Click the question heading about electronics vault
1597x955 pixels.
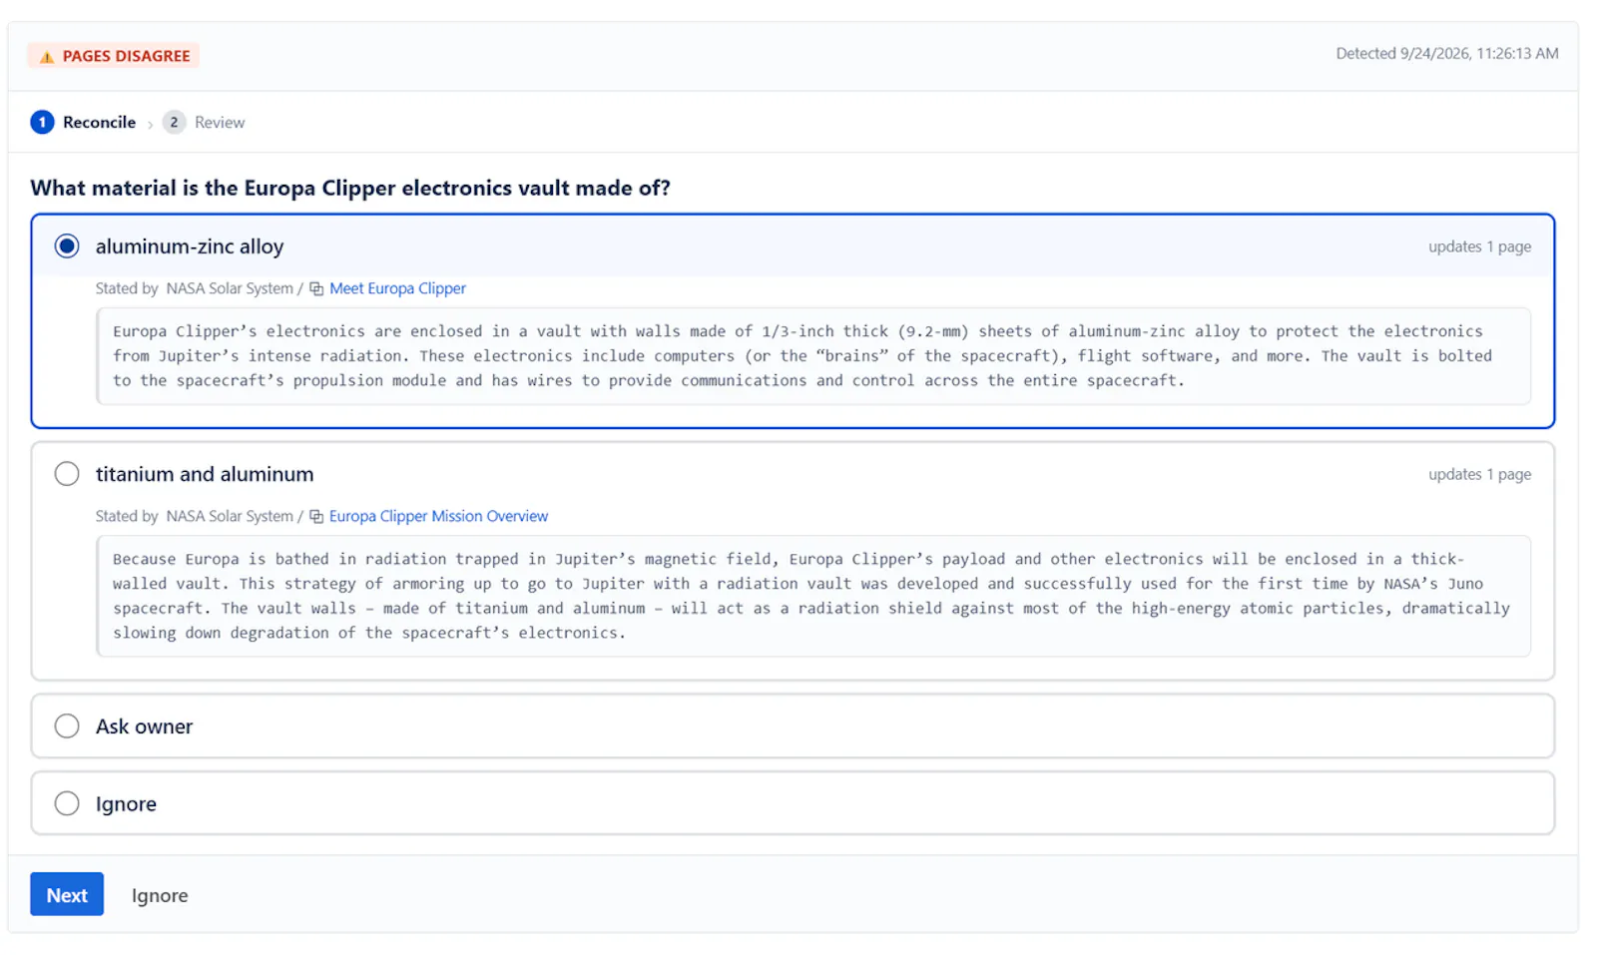coord(350,188)
